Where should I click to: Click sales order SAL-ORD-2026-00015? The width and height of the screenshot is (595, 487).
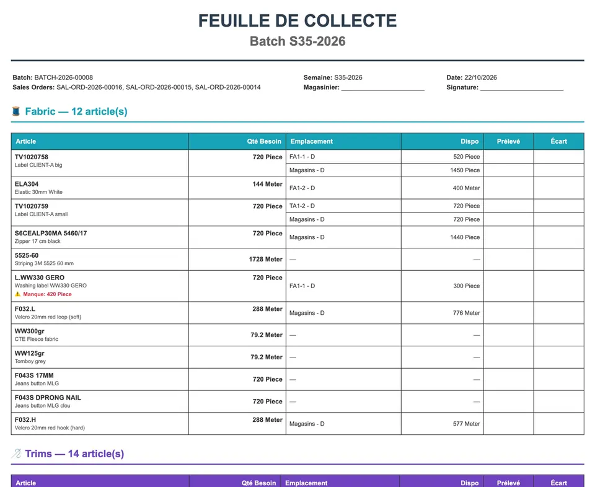pos(159,87)
